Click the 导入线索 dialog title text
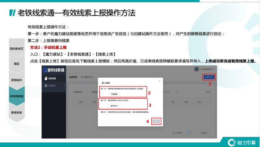This screenshot has width=260, height=147. point(106,83)
